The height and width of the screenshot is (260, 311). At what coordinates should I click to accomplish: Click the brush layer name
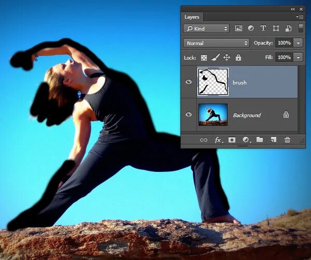[239, 83]
